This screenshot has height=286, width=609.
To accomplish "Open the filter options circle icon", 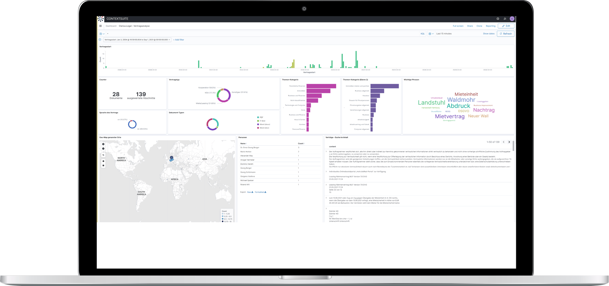I will click(100, 40).
